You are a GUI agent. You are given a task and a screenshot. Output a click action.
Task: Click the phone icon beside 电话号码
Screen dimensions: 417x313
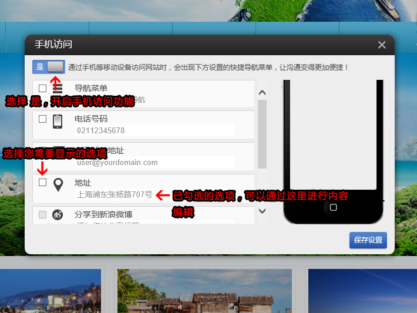pos(58,122)
